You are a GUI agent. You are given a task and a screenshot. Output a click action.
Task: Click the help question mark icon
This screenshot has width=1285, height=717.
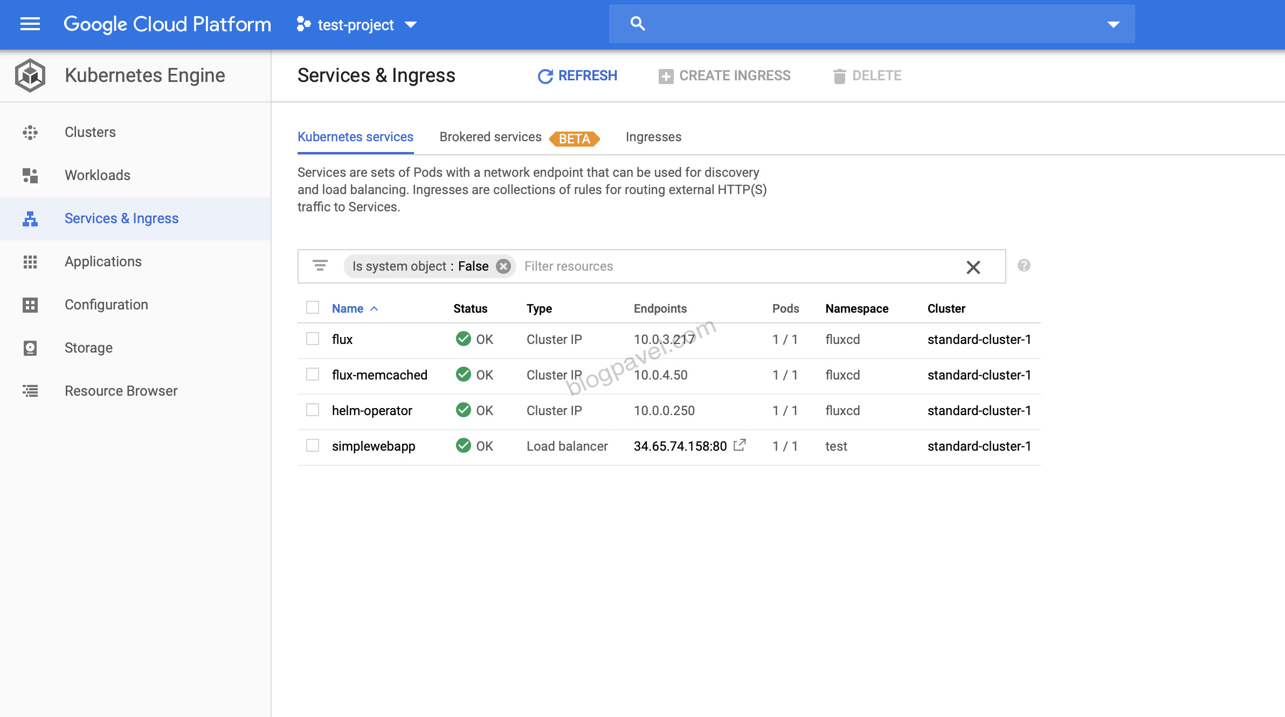[x=1024, y=266]
